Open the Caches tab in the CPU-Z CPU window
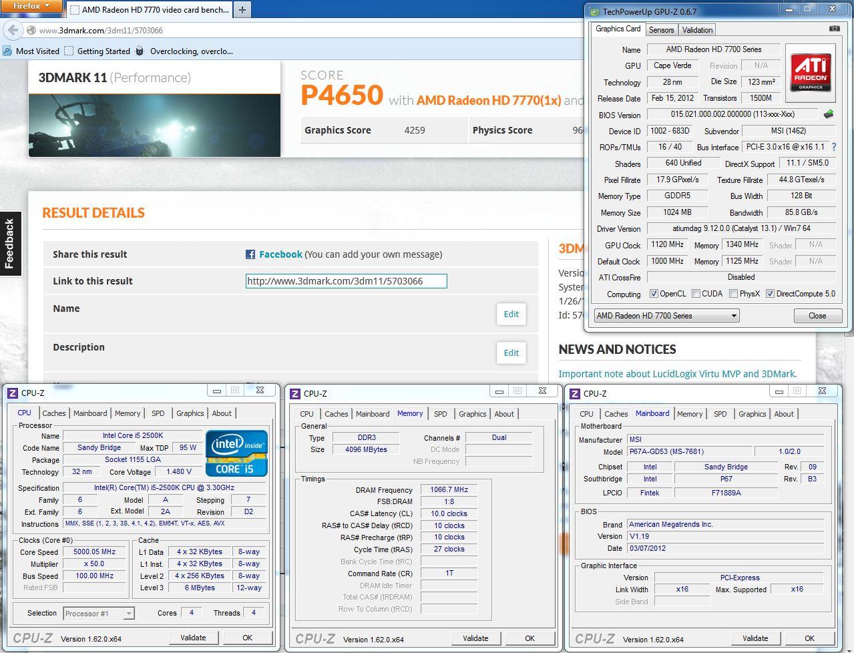 54,414
